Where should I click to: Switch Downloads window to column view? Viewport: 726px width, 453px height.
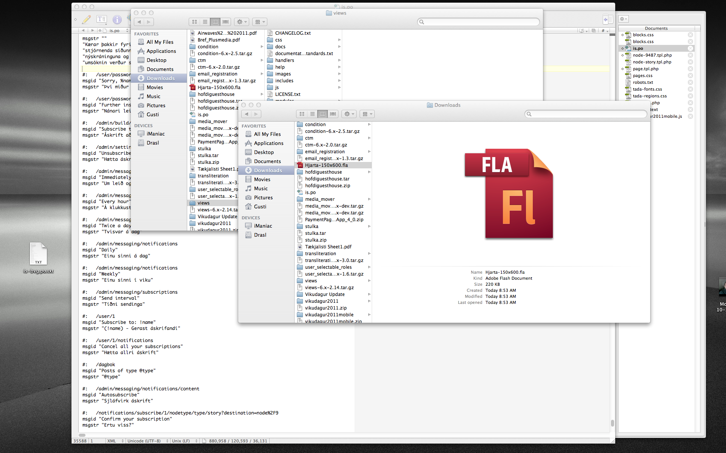point(323,114)
